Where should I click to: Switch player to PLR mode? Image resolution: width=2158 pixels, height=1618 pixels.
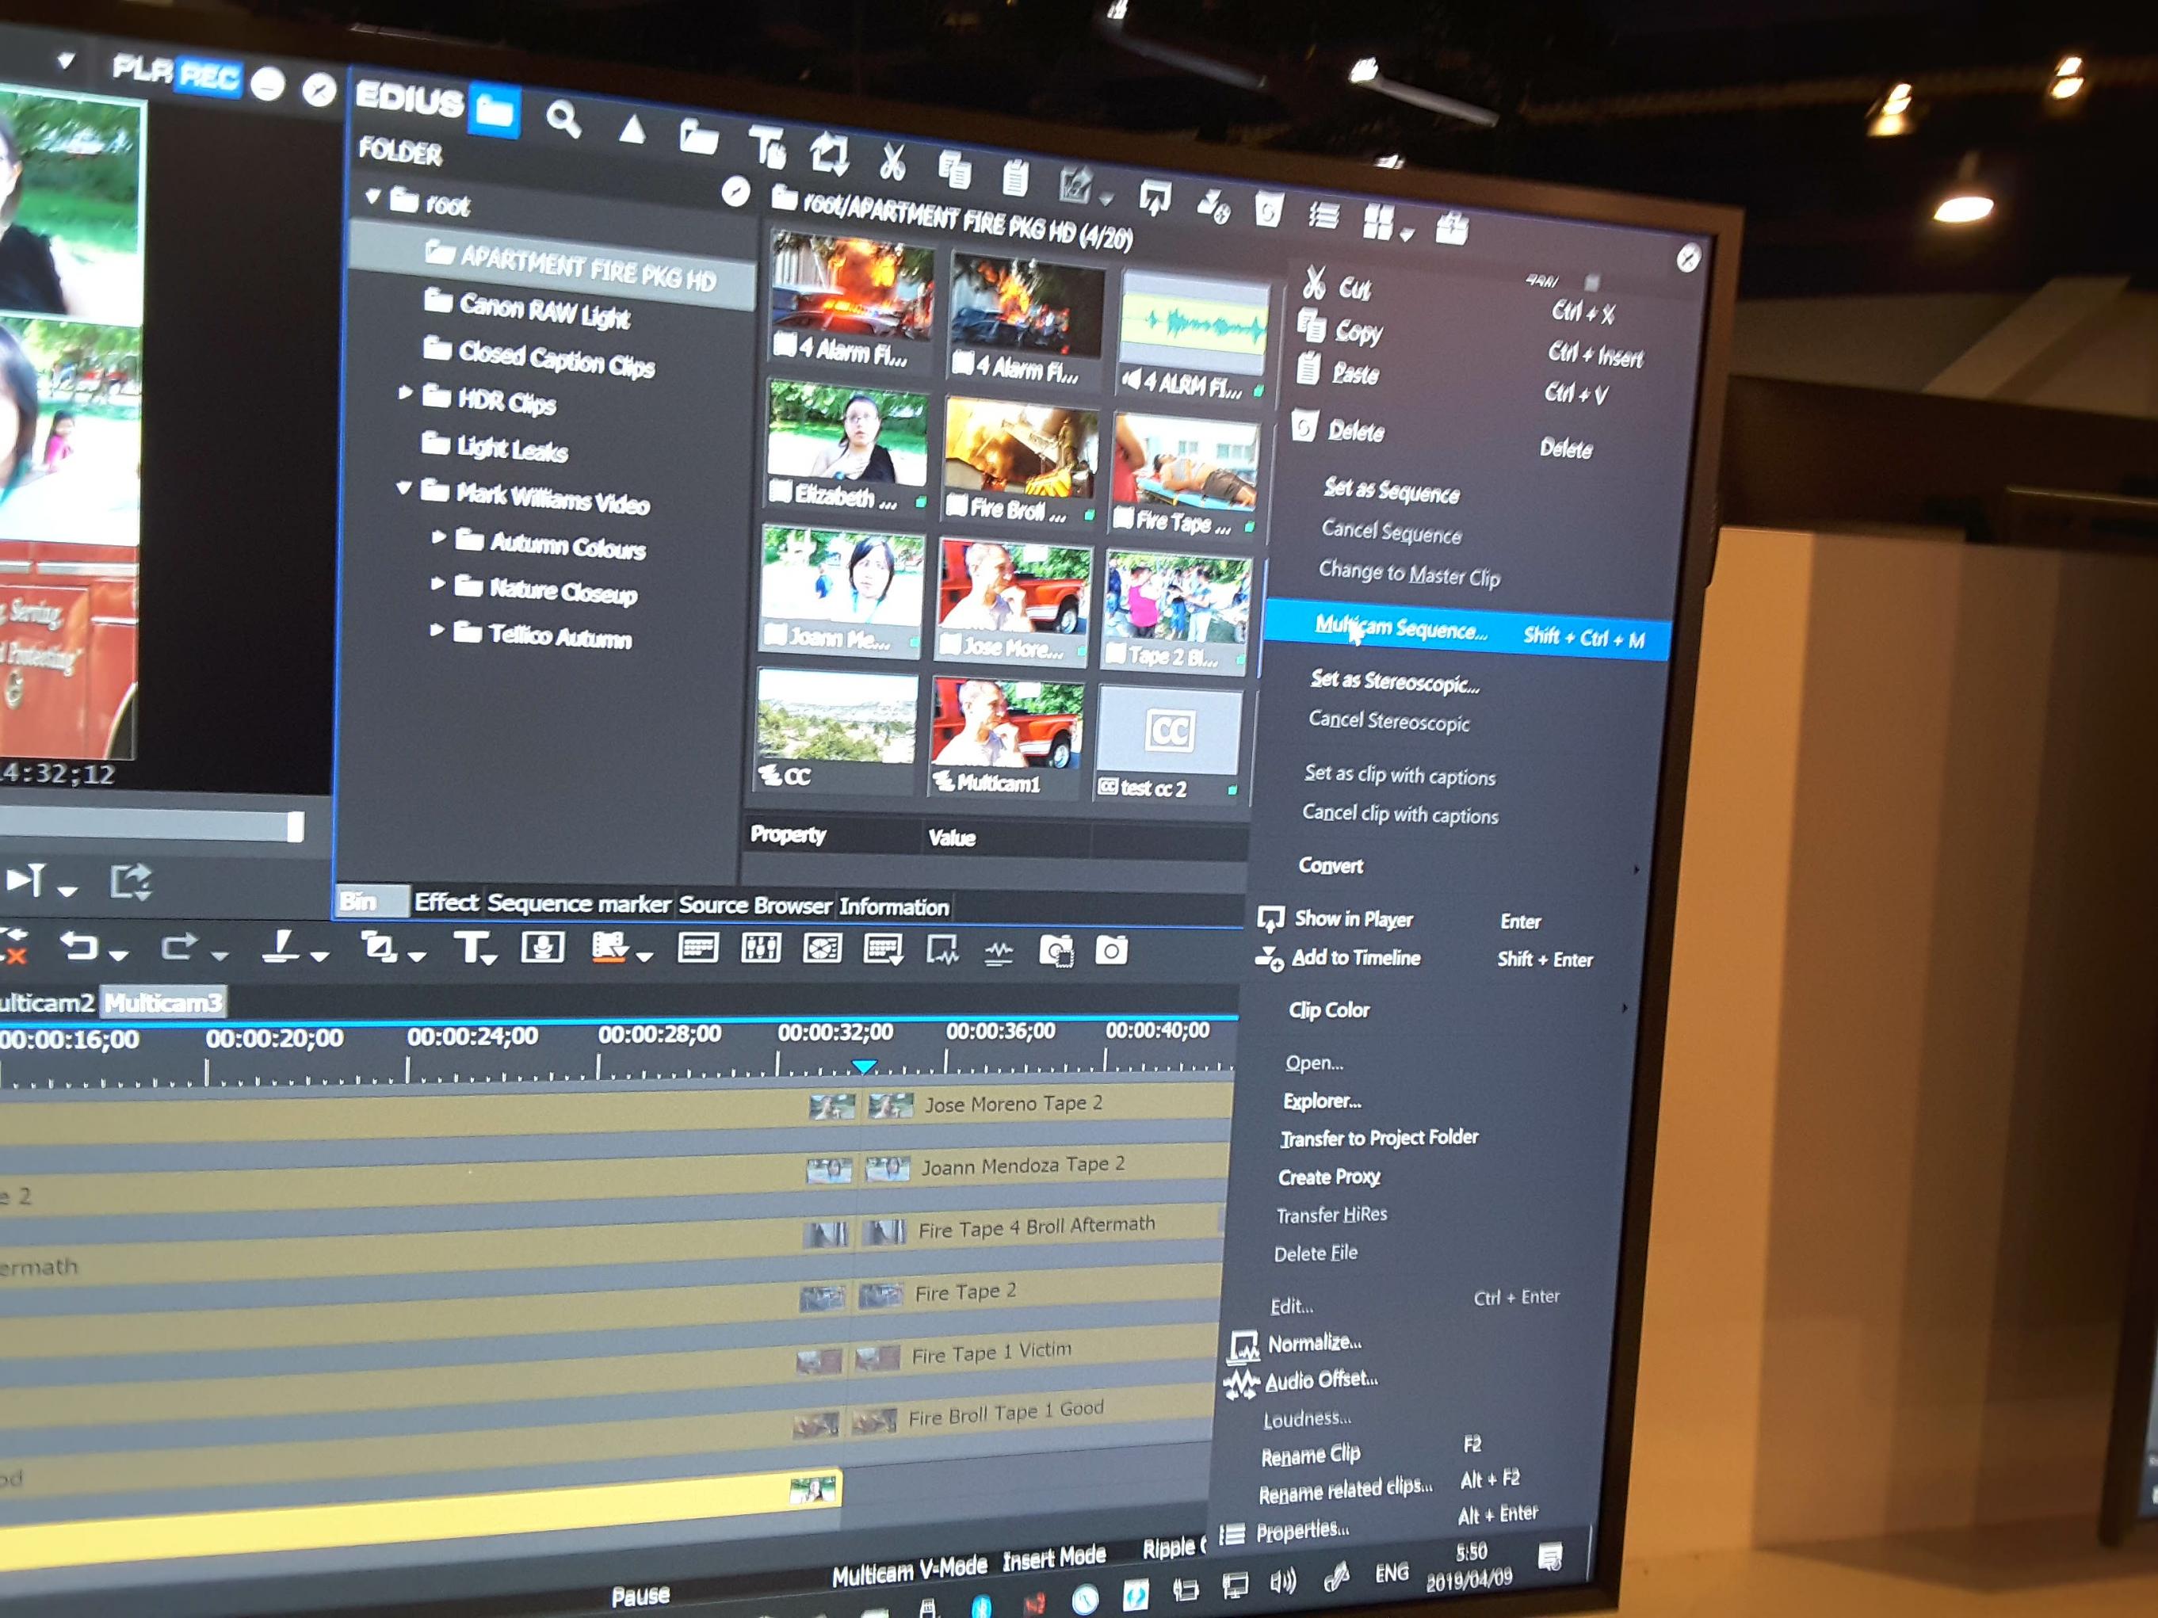[x=143, y=68]
